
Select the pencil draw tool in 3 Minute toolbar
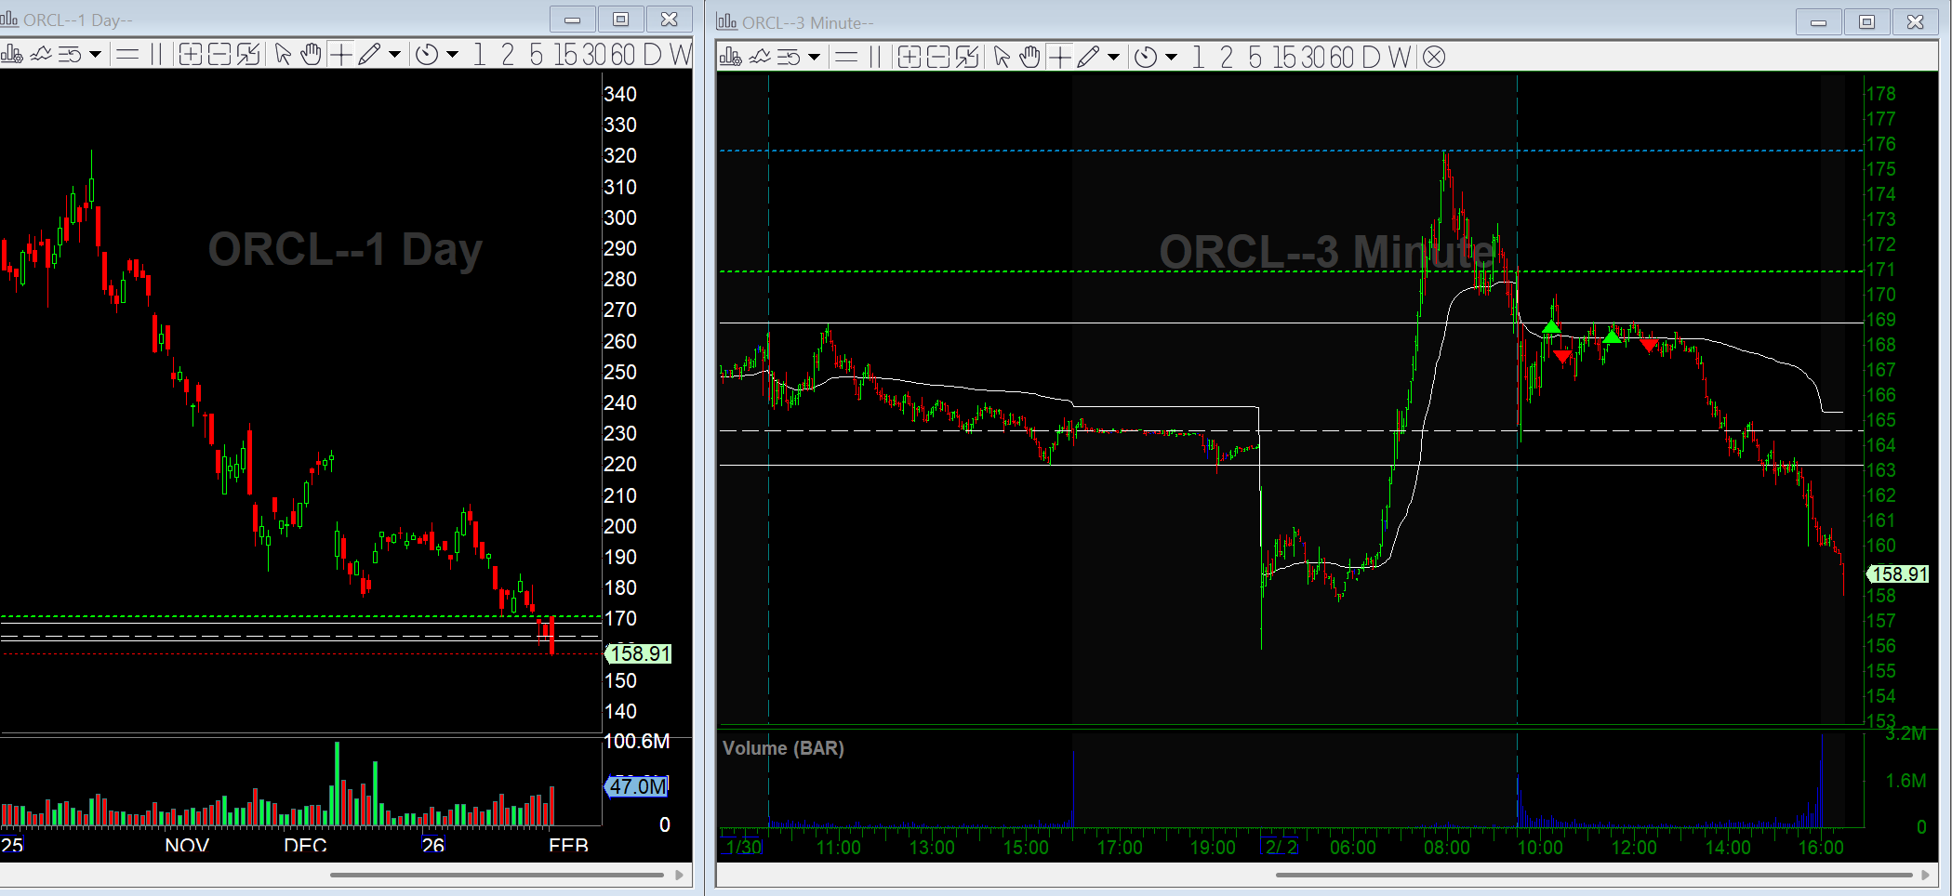pos(1088,57)
